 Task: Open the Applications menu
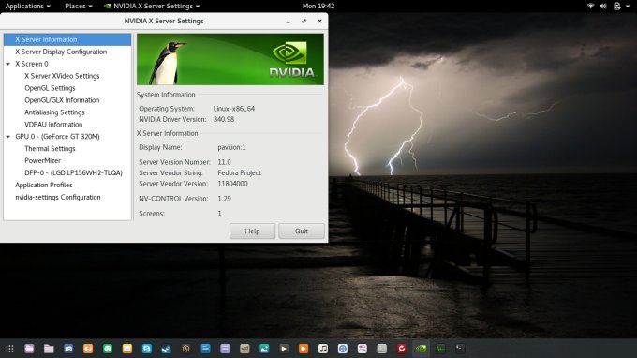point(27,7)
